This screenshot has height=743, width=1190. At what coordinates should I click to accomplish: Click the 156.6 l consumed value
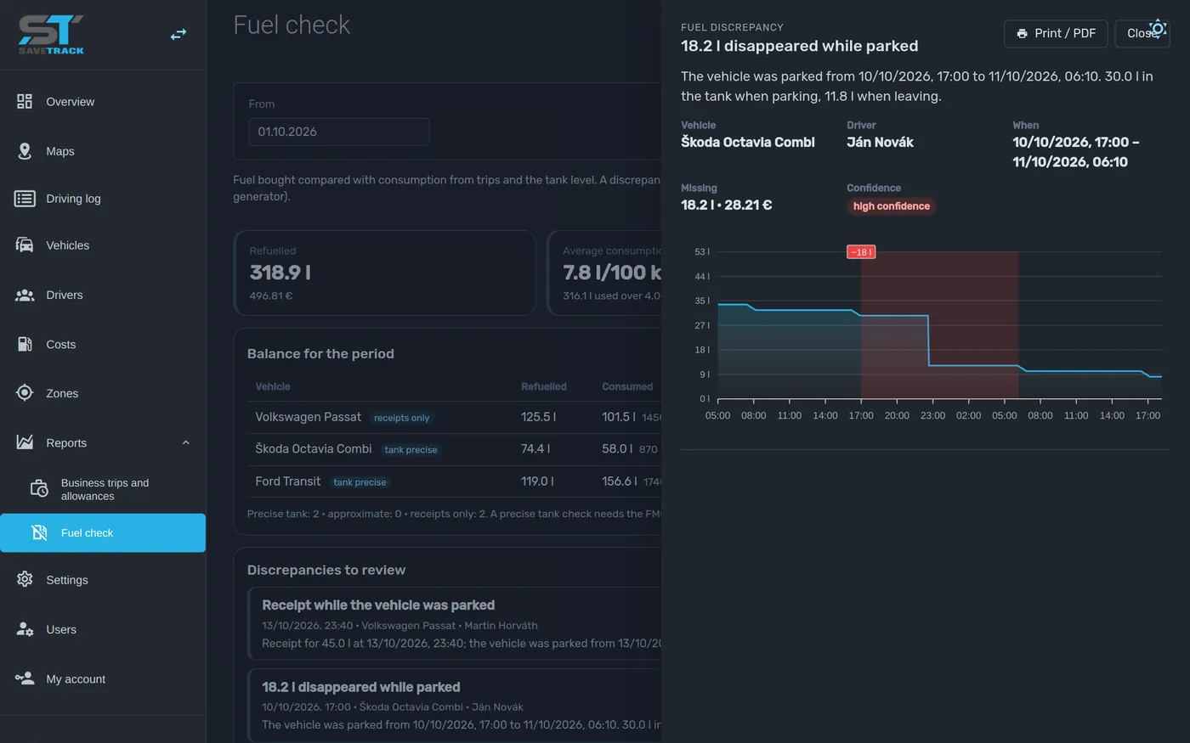tap(619, 481)
